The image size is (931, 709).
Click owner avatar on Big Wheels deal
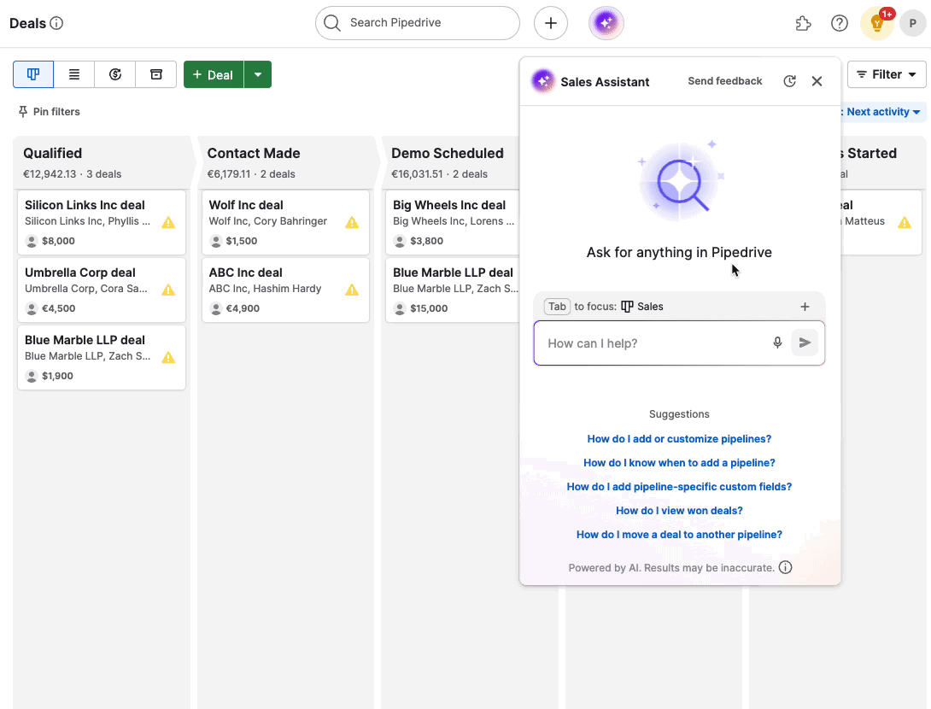point(400,241)
